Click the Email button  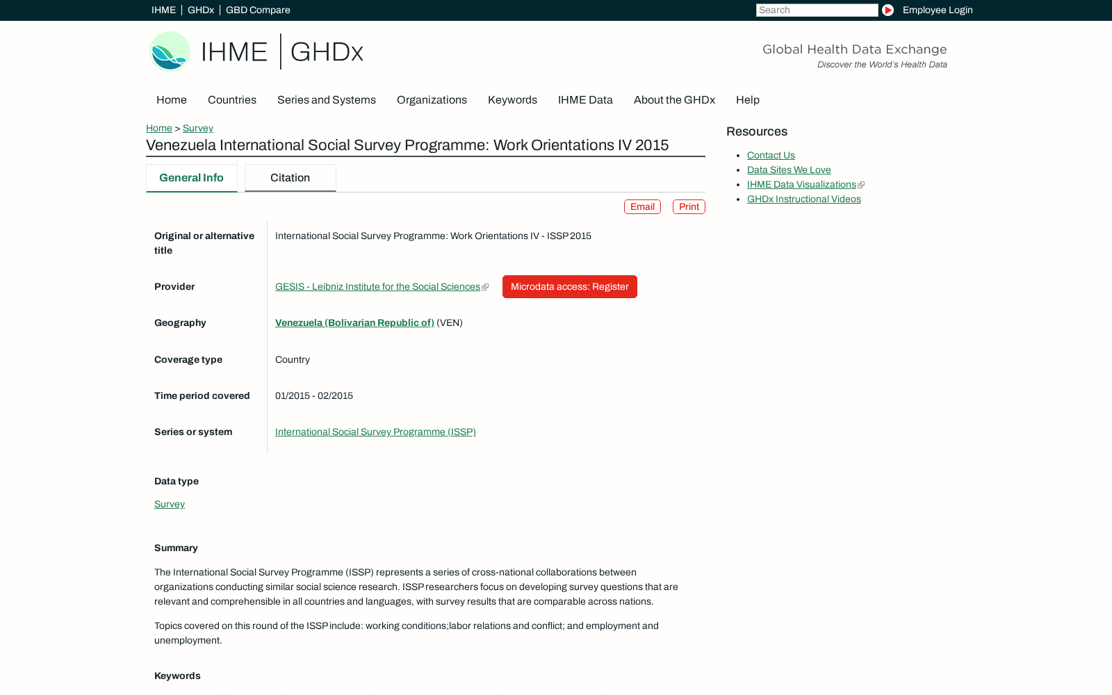[642, 207]
